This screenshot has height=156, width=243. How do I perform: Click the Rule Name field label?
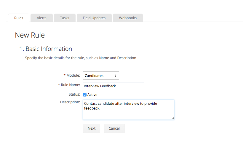click(70, 85)
